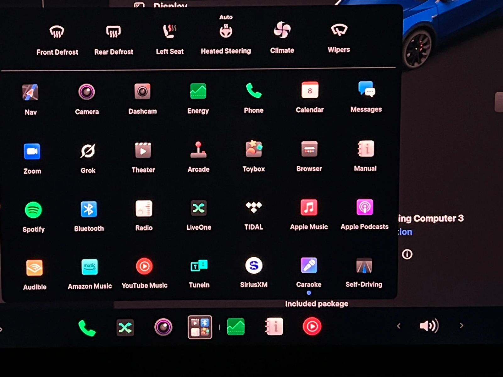Open the Toybox app
The width and height of the screenshot is (503, 377).
254,149
